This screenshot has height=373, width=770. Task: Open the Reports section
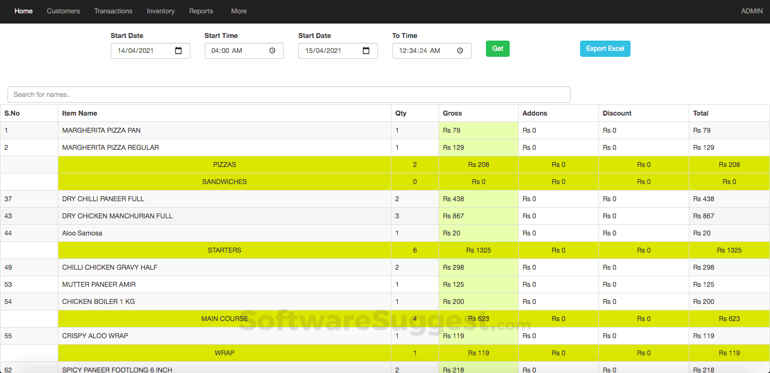(x=201, y=11)
